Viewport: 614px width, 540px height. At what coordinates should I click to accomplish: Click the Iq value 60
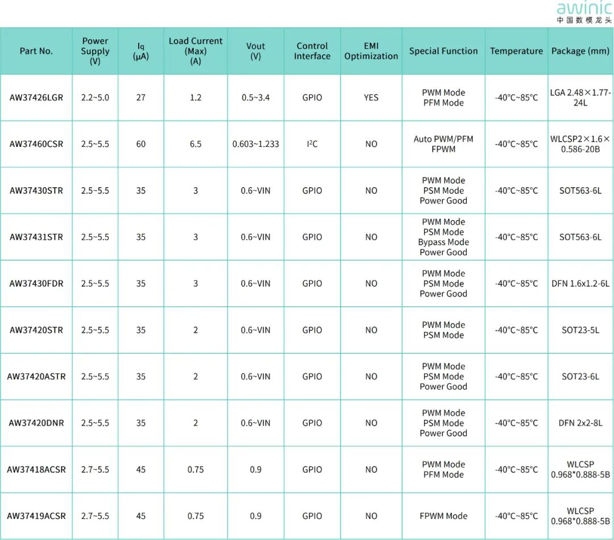pyautogui.click(x=141, y=144)
